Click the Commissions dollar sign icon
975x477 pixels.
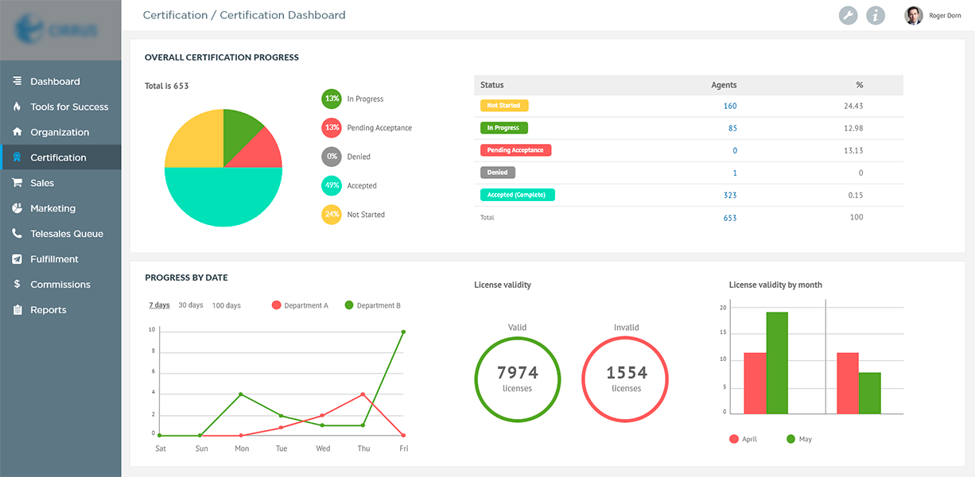17,285
